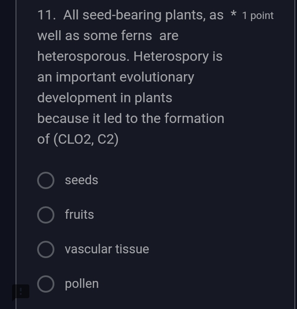Pick the "vascular tissue" radio button
Screen dimensions: 297x309
[46, 249]
